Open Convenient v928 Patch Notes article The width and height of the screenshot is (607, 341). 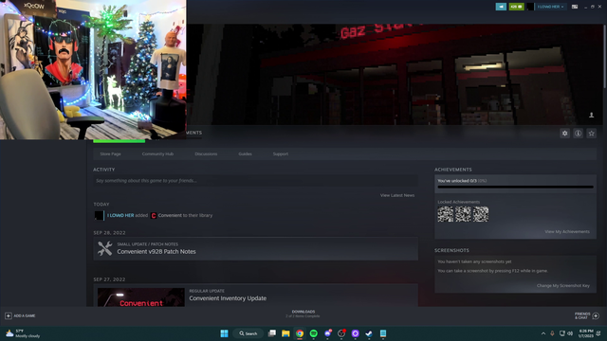click(x=156, y=252)
